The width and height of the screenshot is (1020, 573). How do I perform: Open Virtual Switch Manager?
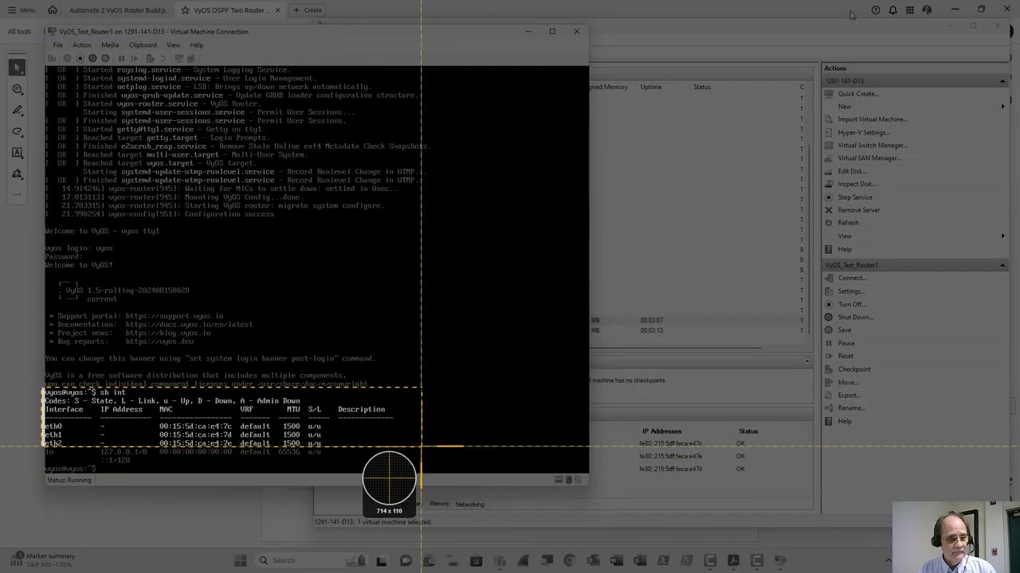click(x=873, y=145)
